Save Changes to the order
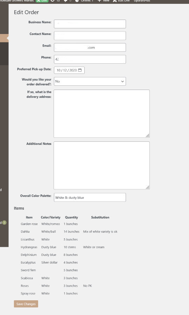 click(26, 304)
